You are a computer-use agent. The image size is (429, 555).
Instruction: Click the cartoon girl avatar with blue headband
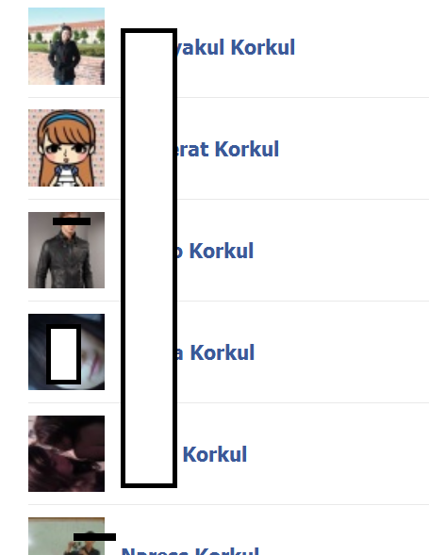[x=66, y=148]
